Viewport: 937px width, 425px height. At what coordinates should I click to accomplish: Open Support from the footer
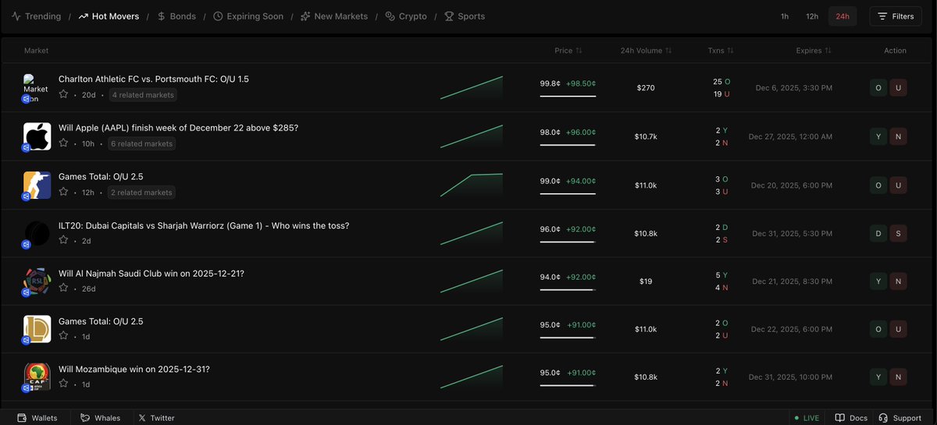pyautogui.click(x=900, y=418)
